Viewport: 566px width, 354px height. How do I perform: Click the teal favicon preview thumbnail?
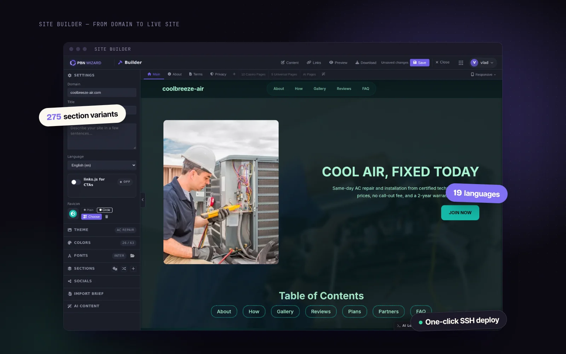[x=73, y=213]
